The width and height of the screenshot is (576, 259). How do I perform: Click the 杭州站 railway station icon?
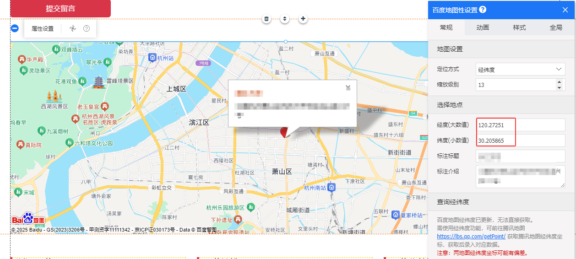click(x=152, y=58)
